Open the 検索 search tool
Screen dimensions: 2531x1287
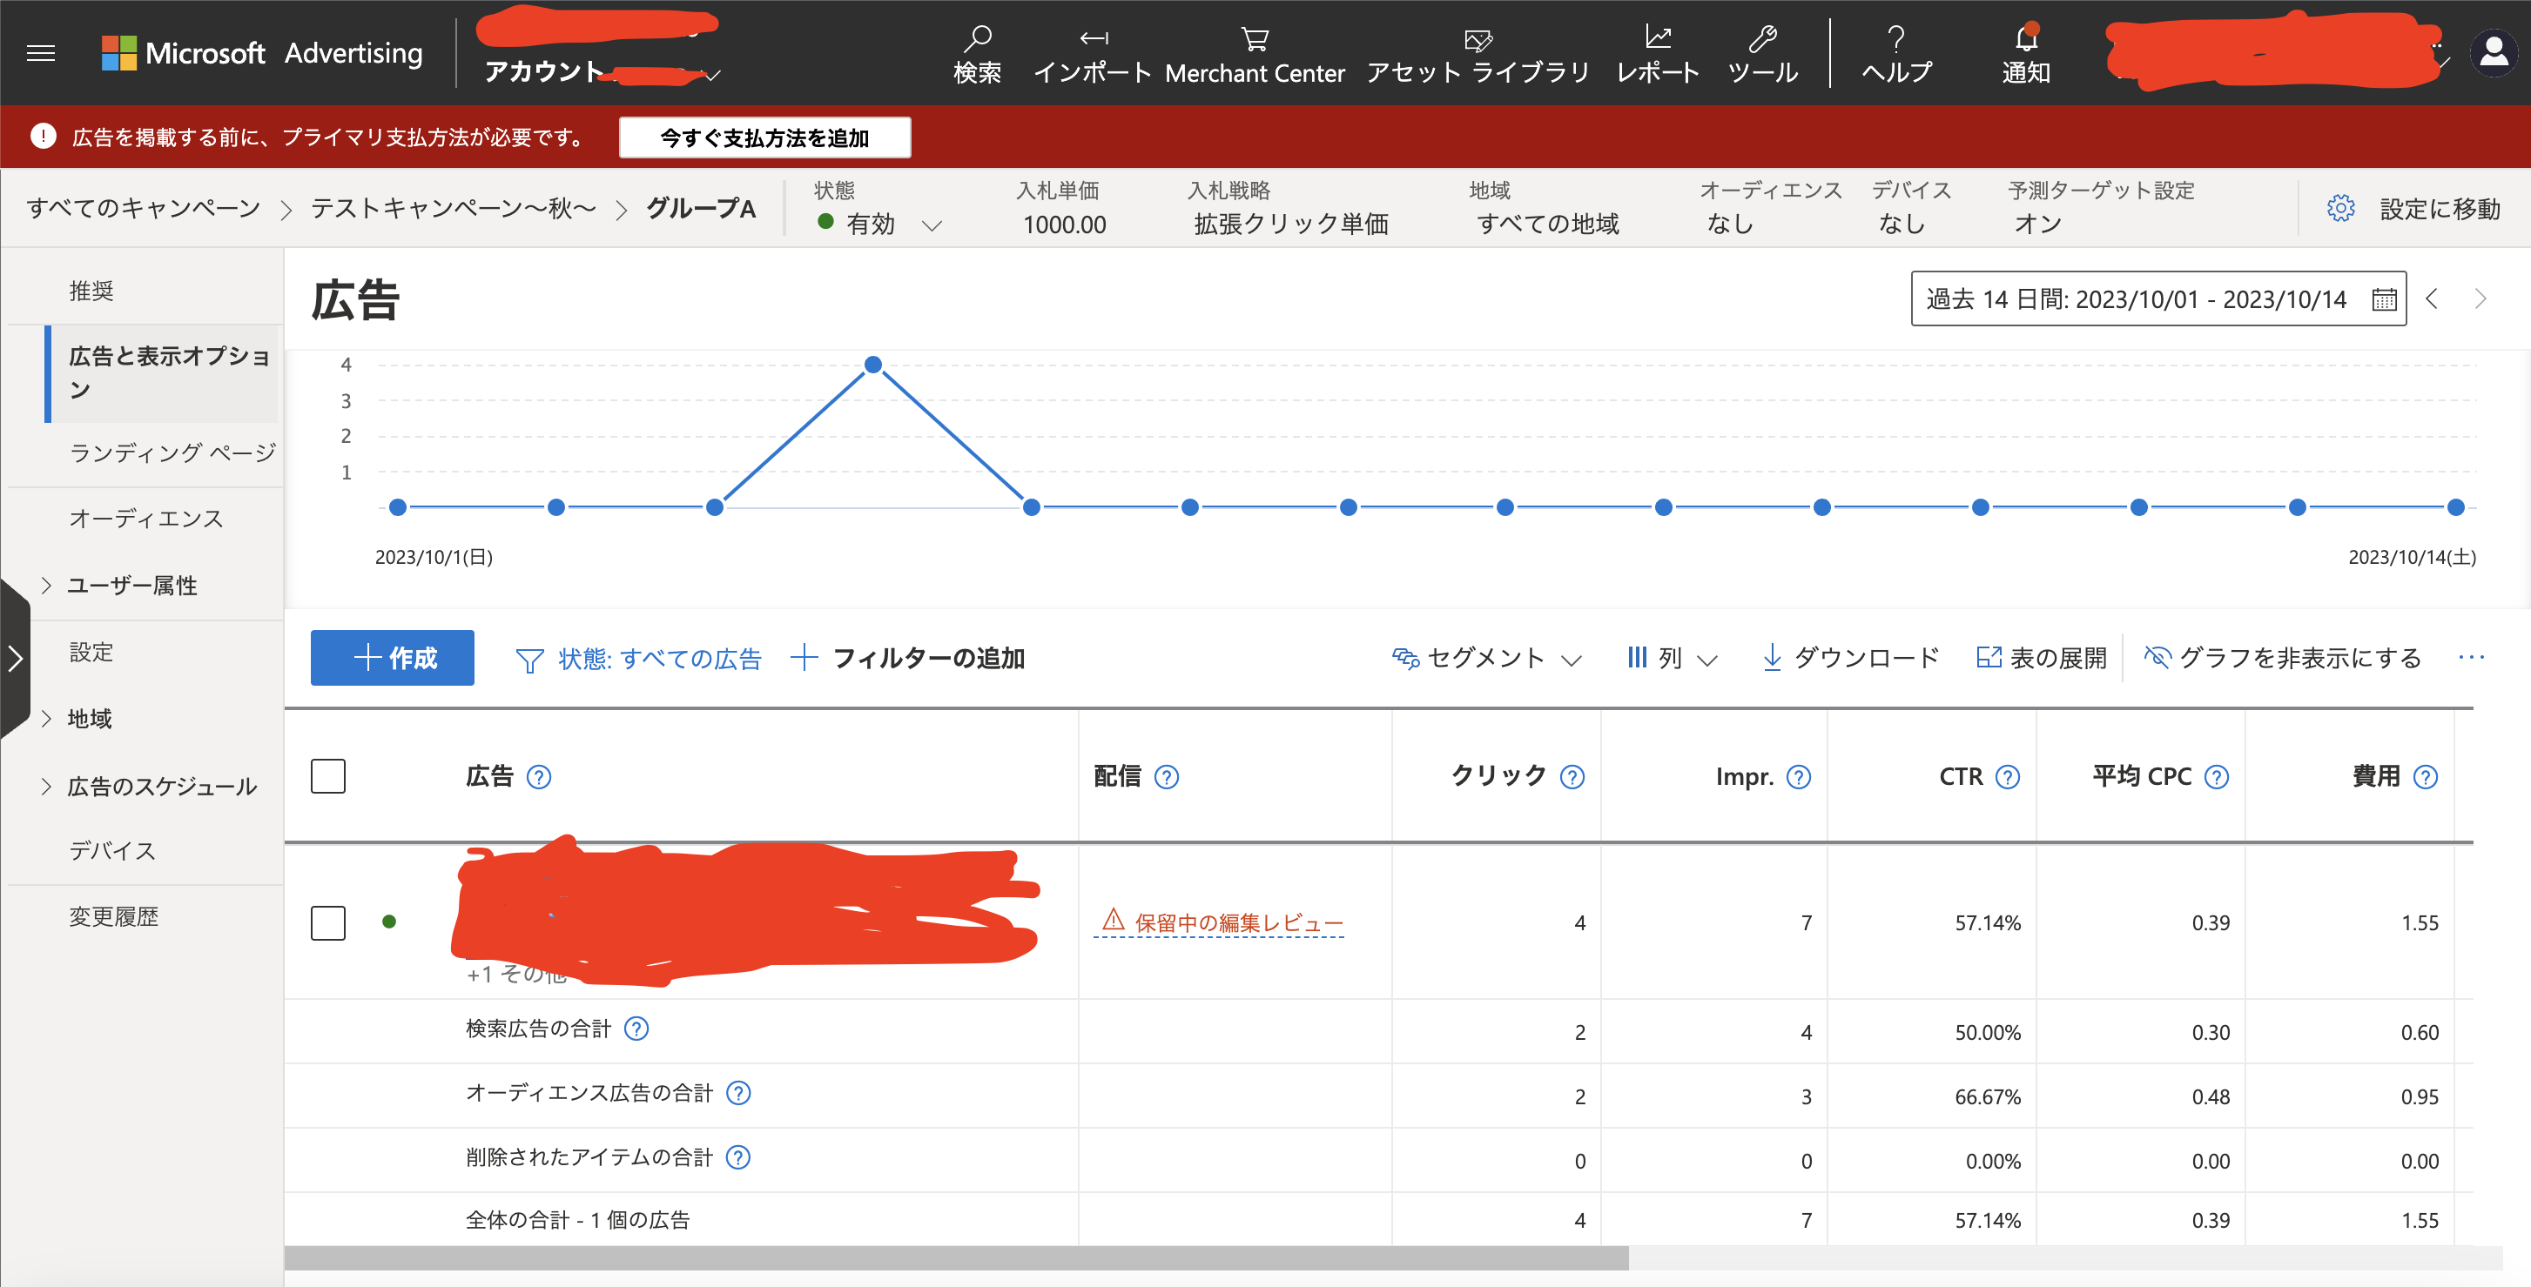click(x=977, y=54)
